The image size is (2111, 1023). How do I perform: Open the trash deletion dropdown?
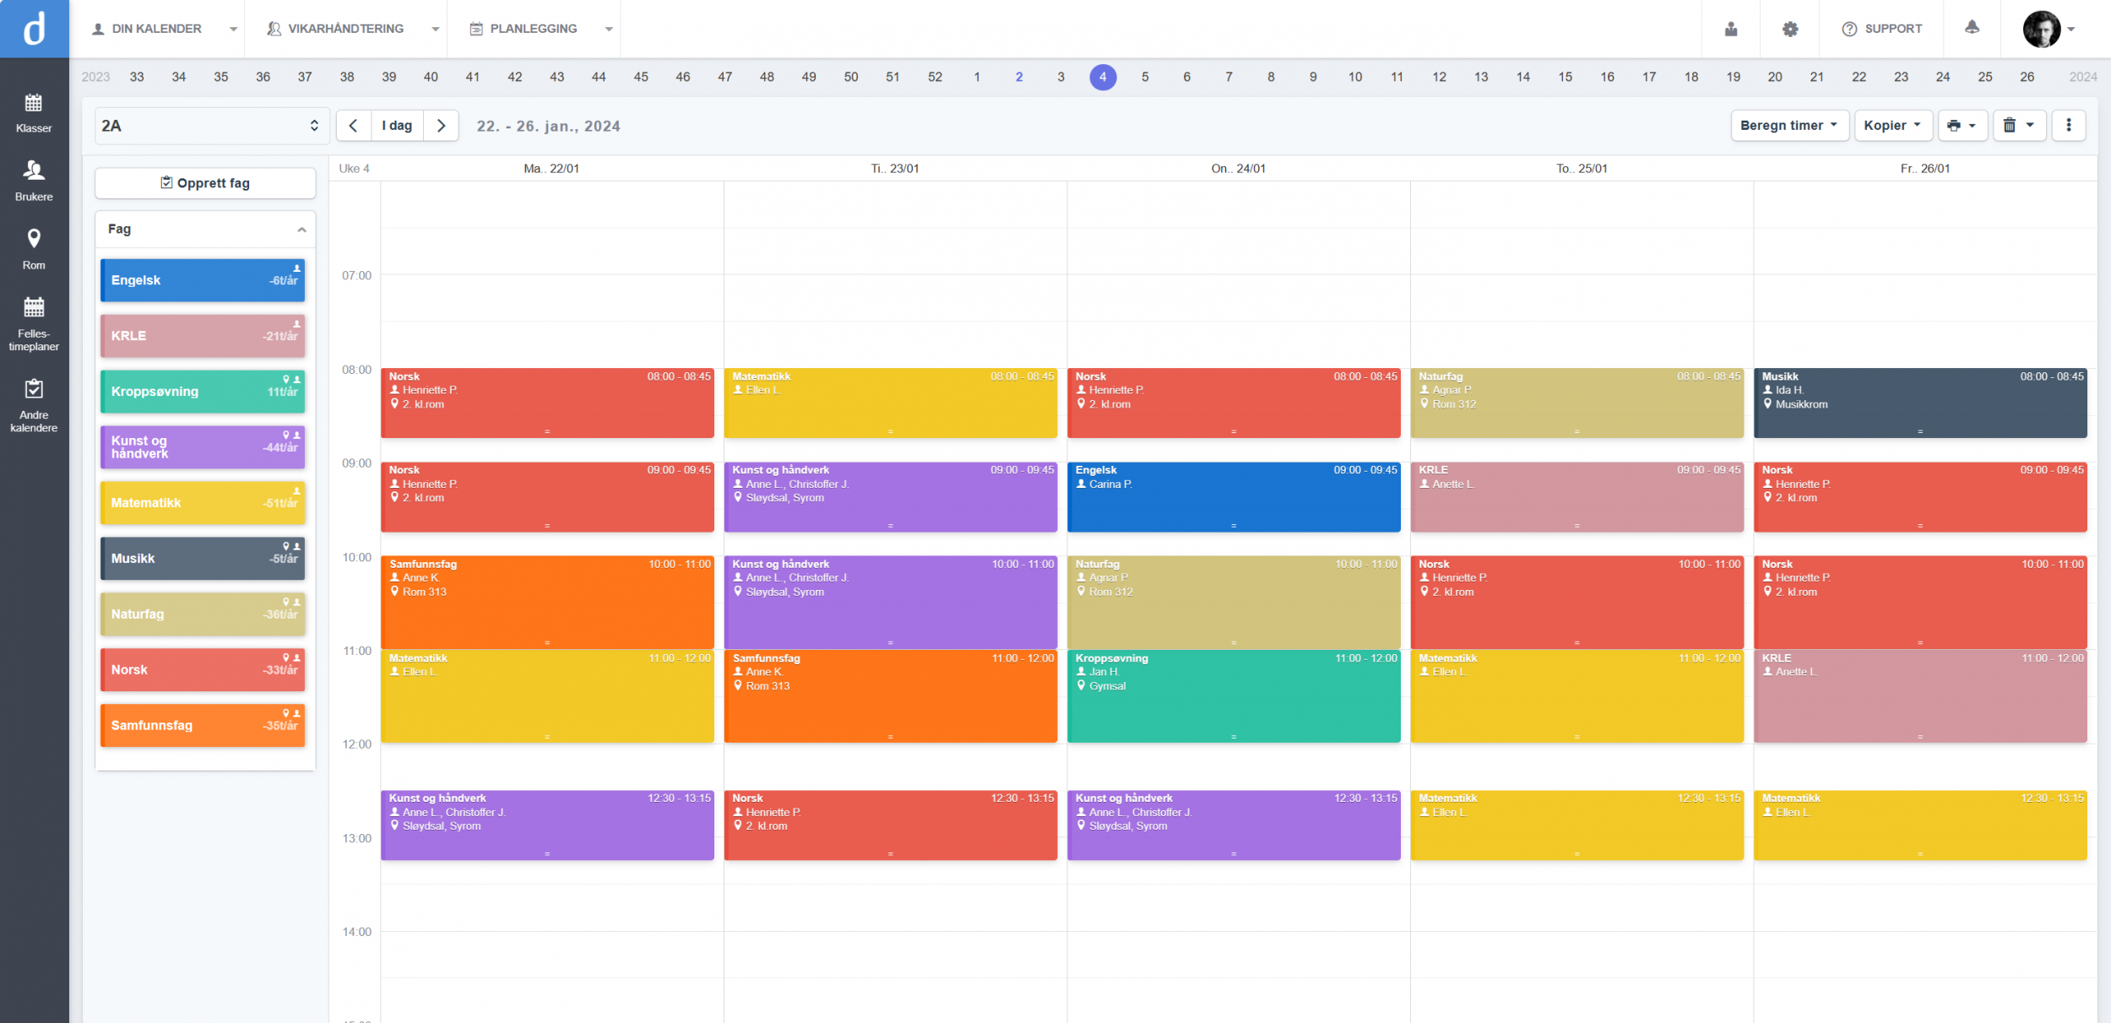tap(2020, 125)
